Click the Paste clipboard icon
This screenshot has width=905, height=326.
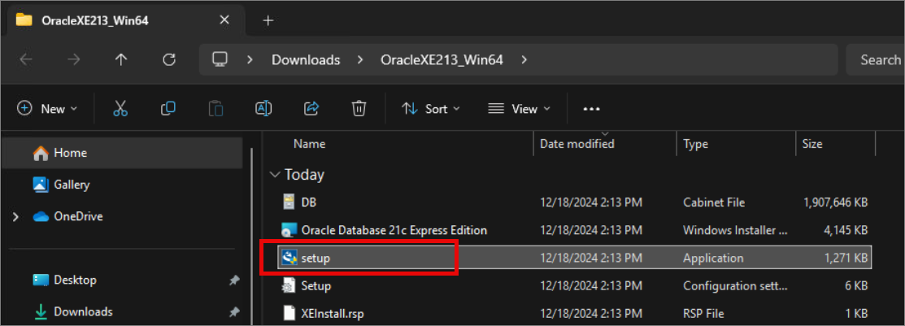[x=215, y=108]
